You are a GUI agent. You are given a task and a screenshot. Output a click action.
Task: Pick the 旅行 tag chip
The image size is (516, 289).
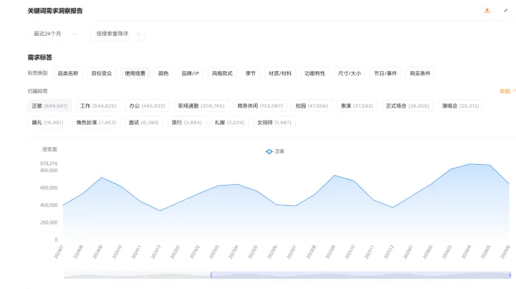186,122
